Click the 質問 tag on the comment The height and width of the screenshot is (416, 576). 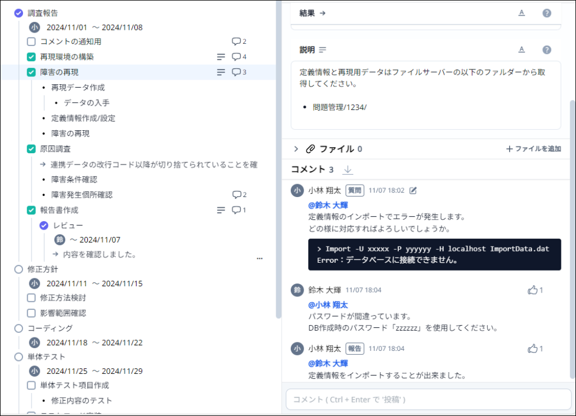[x=354, y=190]
